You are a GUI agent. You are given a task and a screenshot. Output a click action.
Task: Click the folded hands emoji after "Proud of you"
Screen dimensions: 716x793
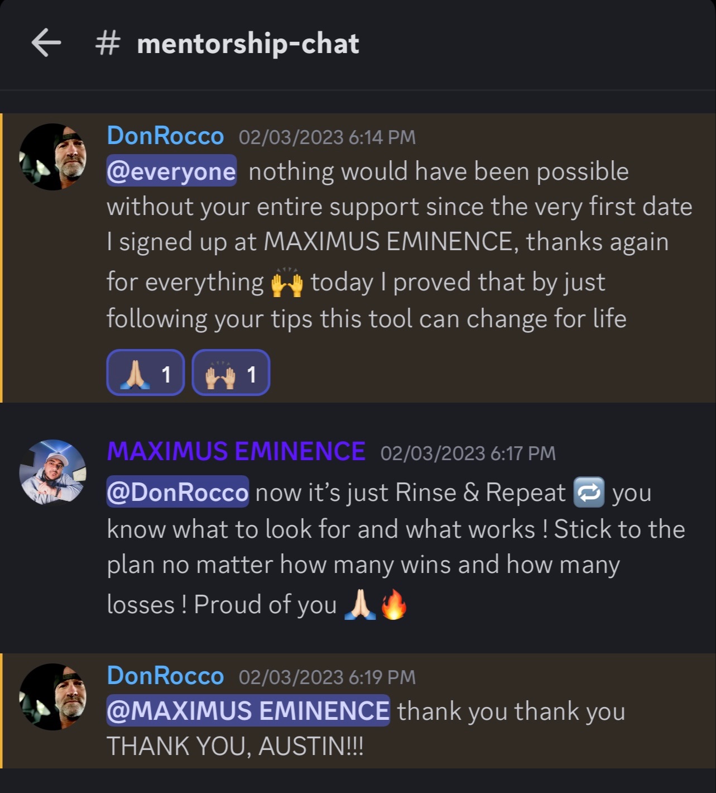click(358, 605)
